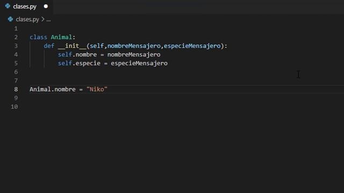The height and width of the screenshot is (193, 344).
Task: Click '.nombre' attribute on line 4
Action: click(84, 55)
